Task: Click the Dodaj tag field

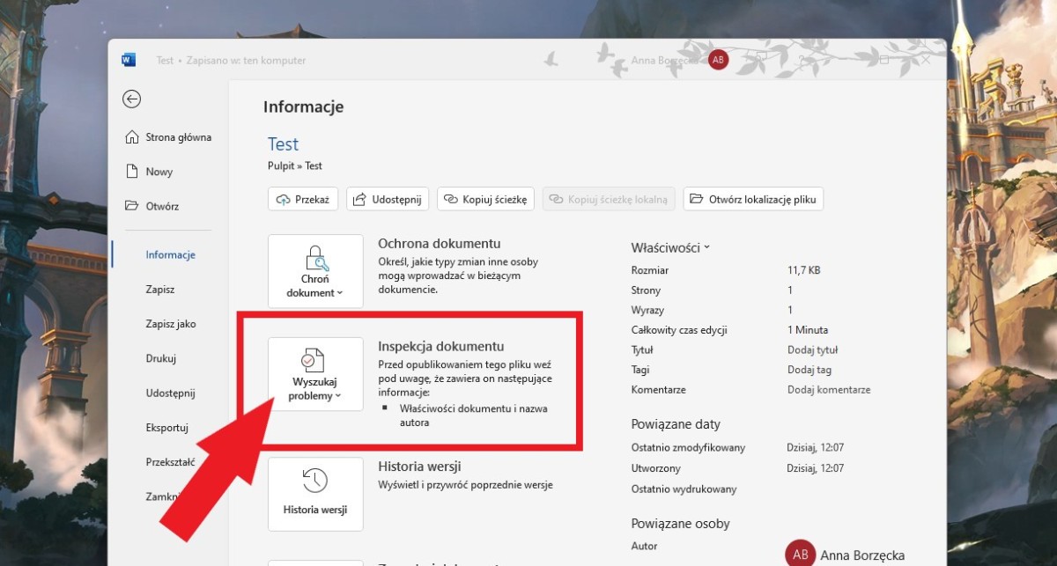Action: pyautogui.click(x=809, y=370)
